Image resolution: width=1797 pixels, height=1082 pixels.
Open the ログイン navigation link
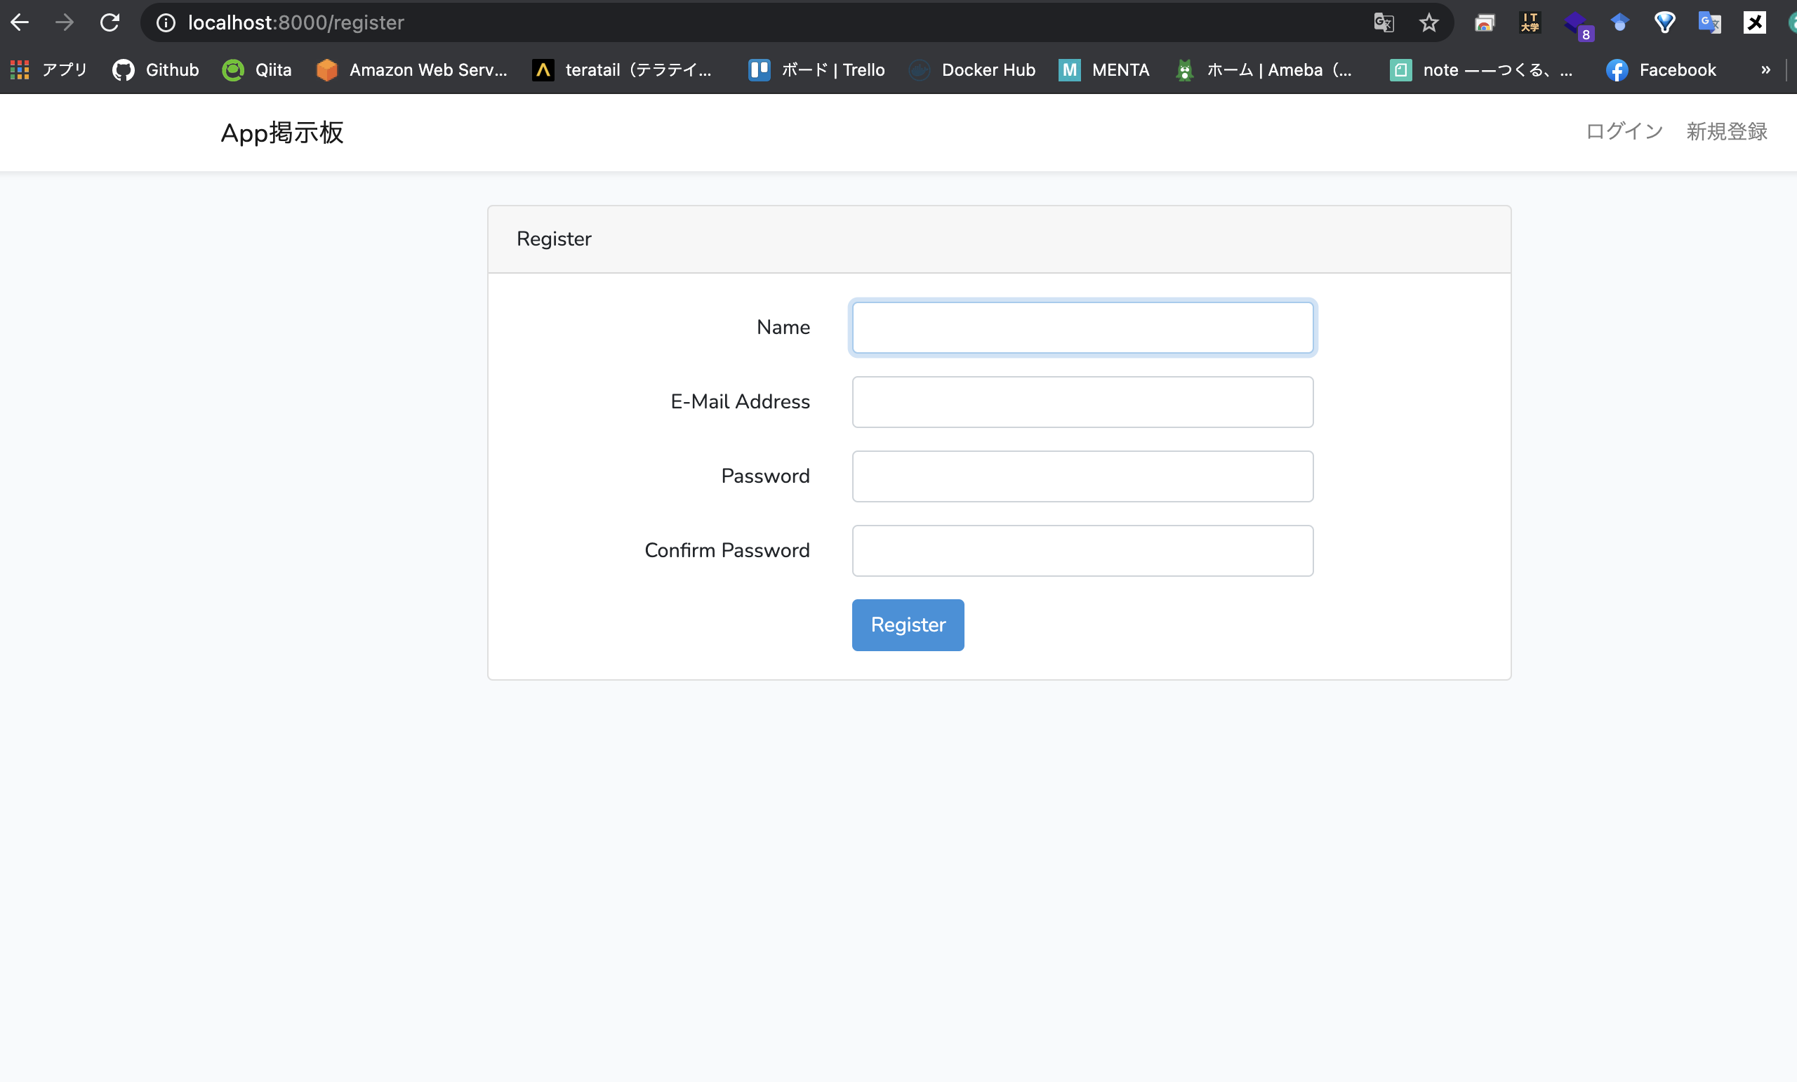(x=1624, y=132)
